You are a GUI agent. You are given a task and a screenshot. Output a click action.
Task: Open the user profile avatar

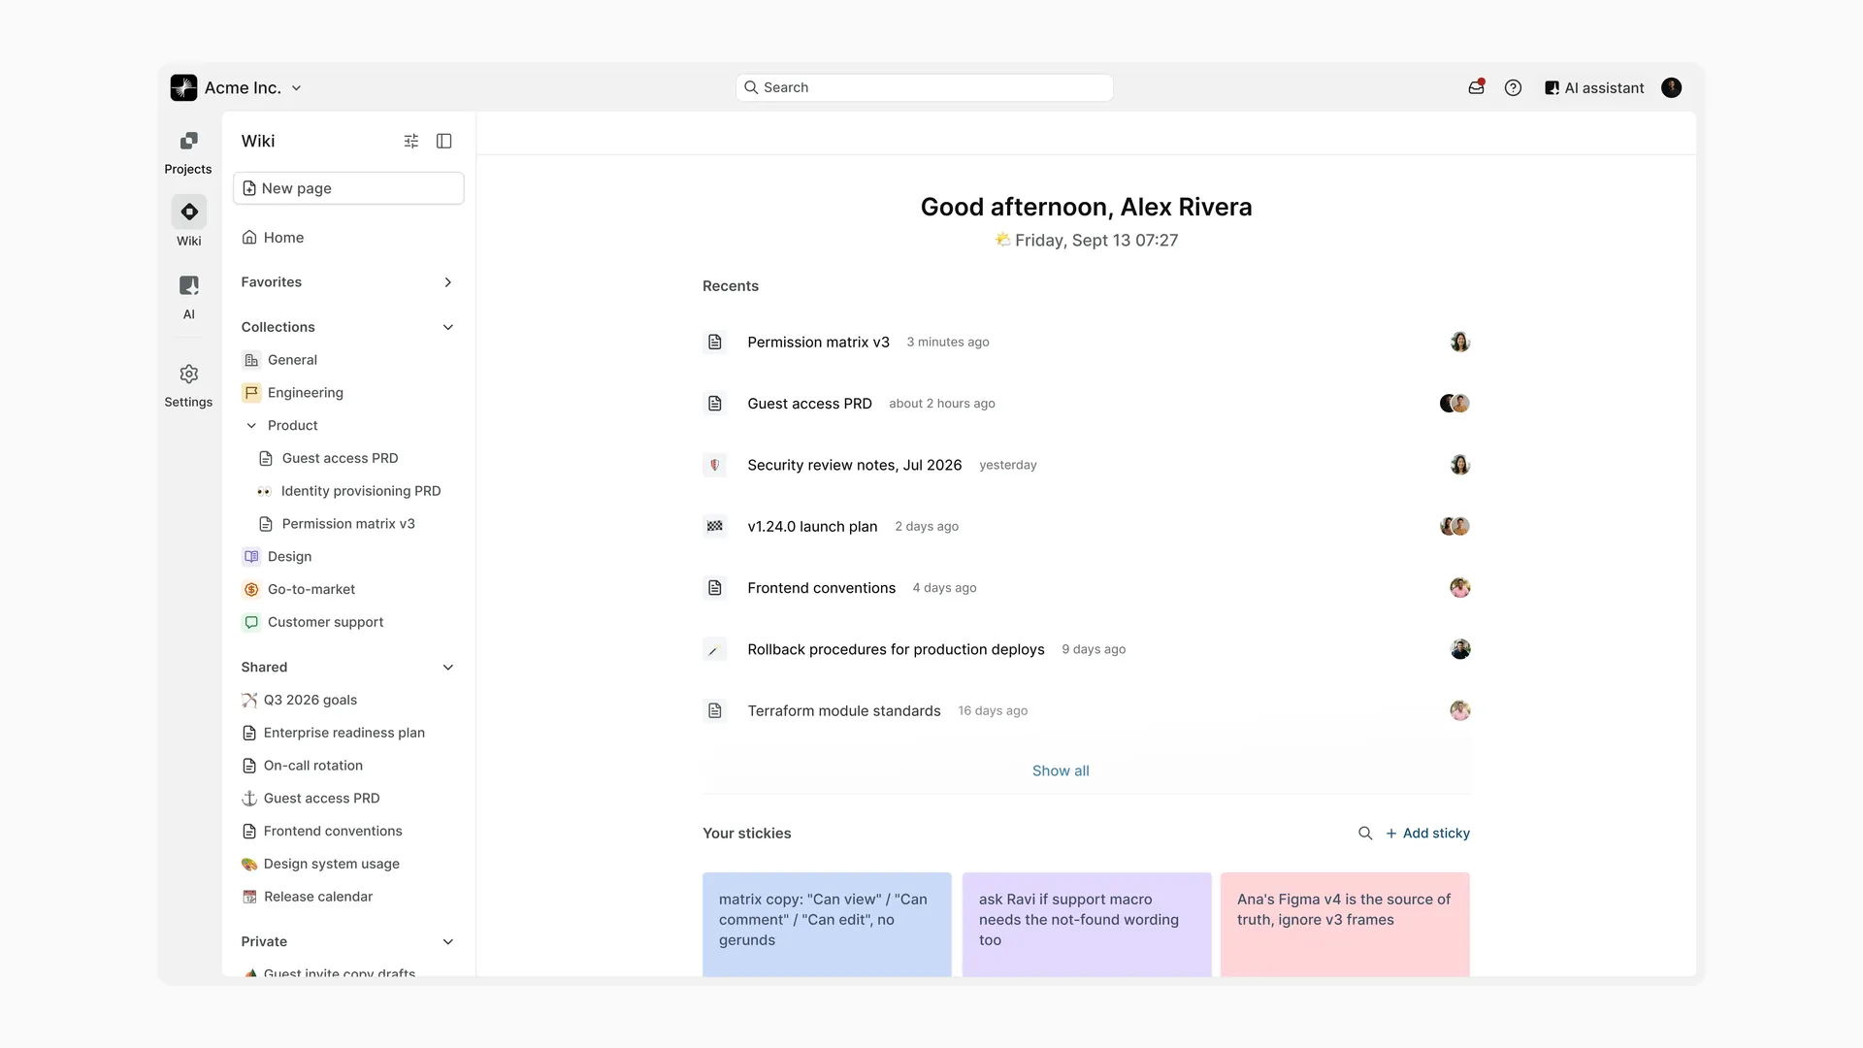[x=1671, y=87]
